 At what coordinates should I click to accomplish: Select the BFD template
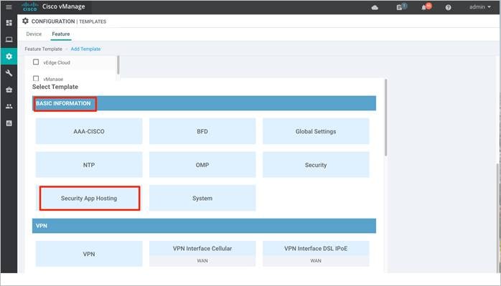tap(202, 131)
